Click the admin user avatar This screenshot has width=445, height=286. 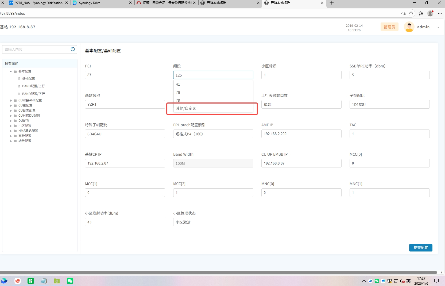coord(409,27)
